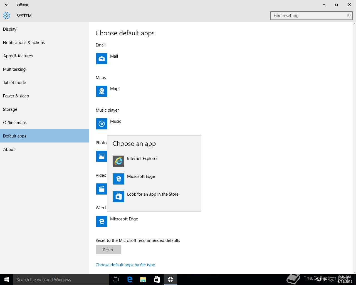This screenshot has height=285, width=356.
Task: Open the Display settings page
Action: (44, 29)
